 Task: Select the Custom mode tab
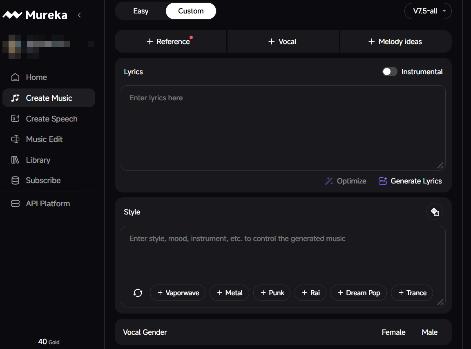(x=191, y=11)
